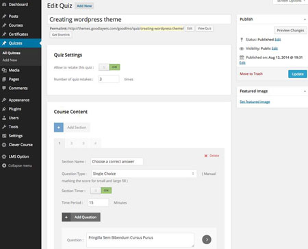Click the quiz title field
The image size is (308, 249).
139,19
